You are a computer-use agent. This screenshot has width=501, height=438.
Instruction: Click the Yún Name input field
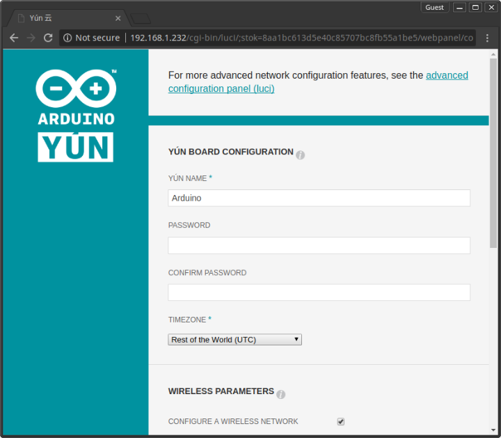tap(319, 198)
